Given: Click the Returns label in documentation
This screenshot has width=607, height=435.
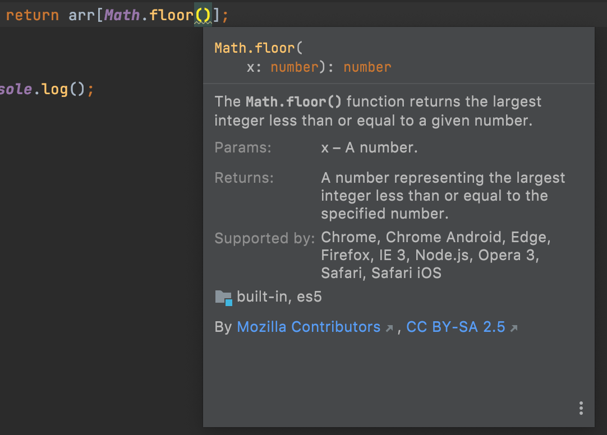Looking at the screenshot, I should tap(244, 178).
